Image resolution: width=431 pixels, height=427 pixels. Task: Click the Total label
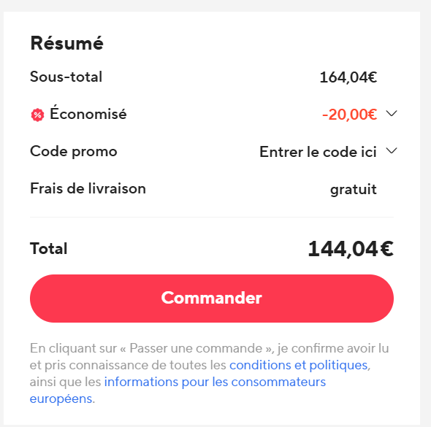(x=49, y=249)
